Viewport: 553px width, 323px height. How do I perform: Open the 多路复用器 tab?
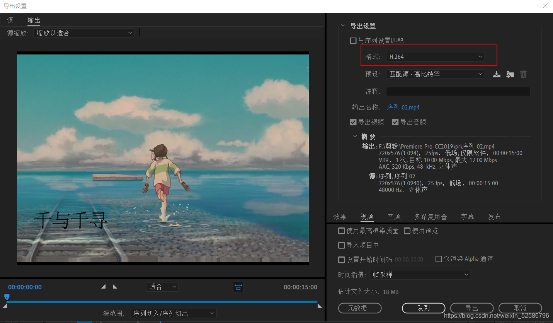[x=431, y=217]
